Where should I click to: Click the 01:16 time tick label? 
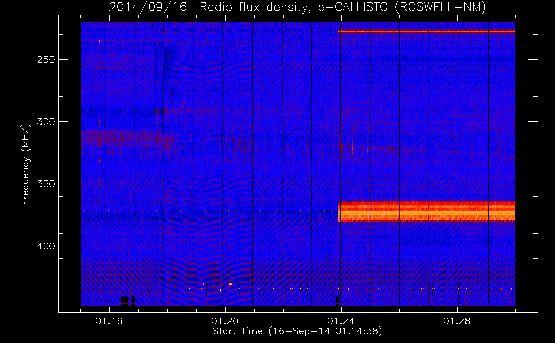pyautogui.click(x=109, y=321)
